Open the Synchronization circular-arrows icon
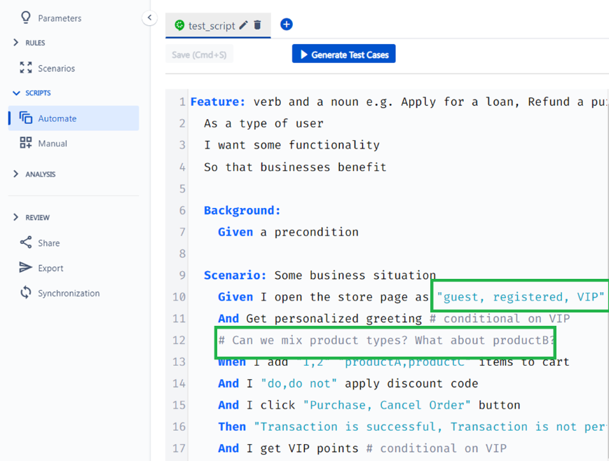609x461 pixels. [26, 292]
